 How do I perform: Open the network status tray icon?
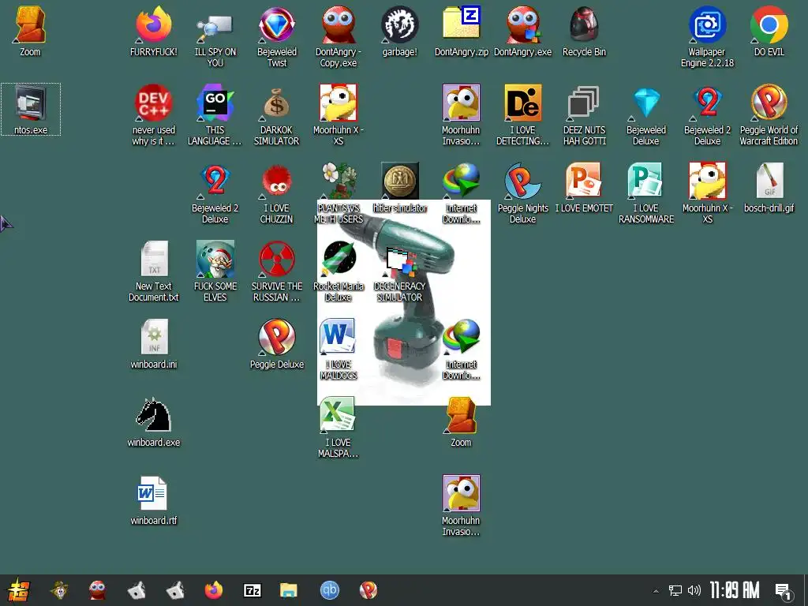(675, 590)
